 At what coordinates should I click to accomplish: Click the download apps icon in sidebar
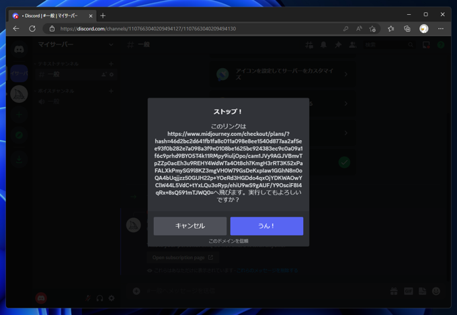click(19, 160)
